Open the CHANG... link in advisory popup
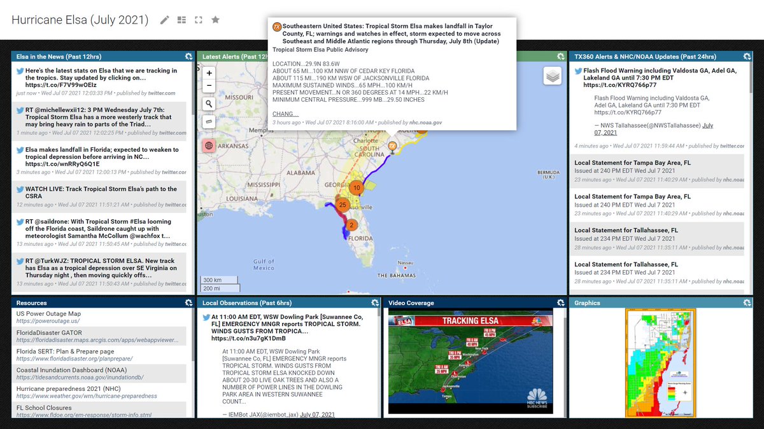Image resolution: width=764 pixels, height=429 pixels. click(285, 114)
